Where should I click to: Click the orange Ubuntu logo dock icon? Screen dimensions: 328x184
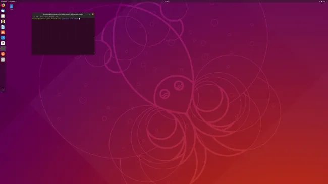point(3,54)
